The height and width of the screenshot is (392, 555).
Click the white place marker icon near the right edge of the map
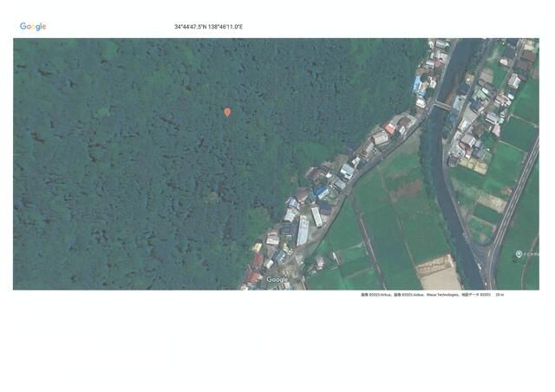(x=519, y=253)
